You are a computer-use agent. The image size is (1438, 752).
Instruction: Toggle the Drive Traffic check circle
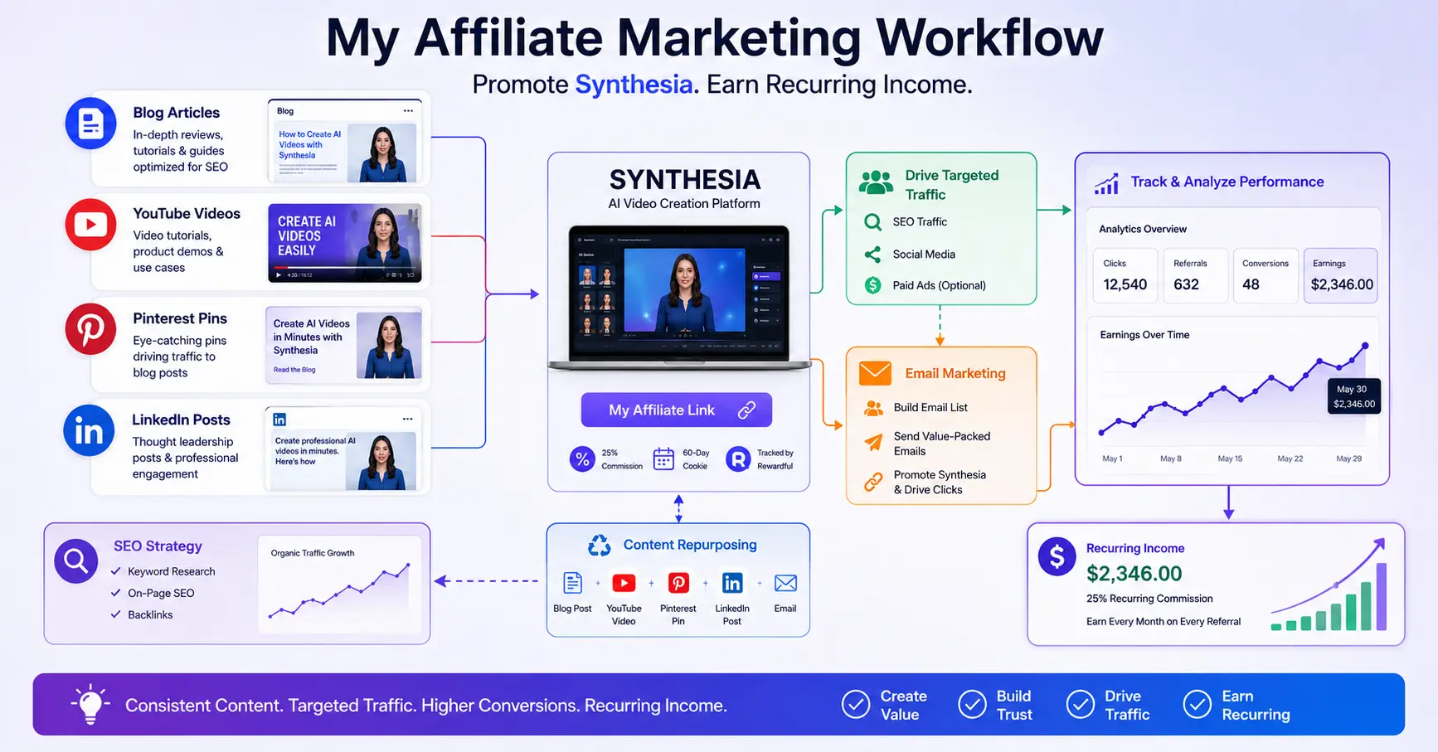coord(1080,705)
